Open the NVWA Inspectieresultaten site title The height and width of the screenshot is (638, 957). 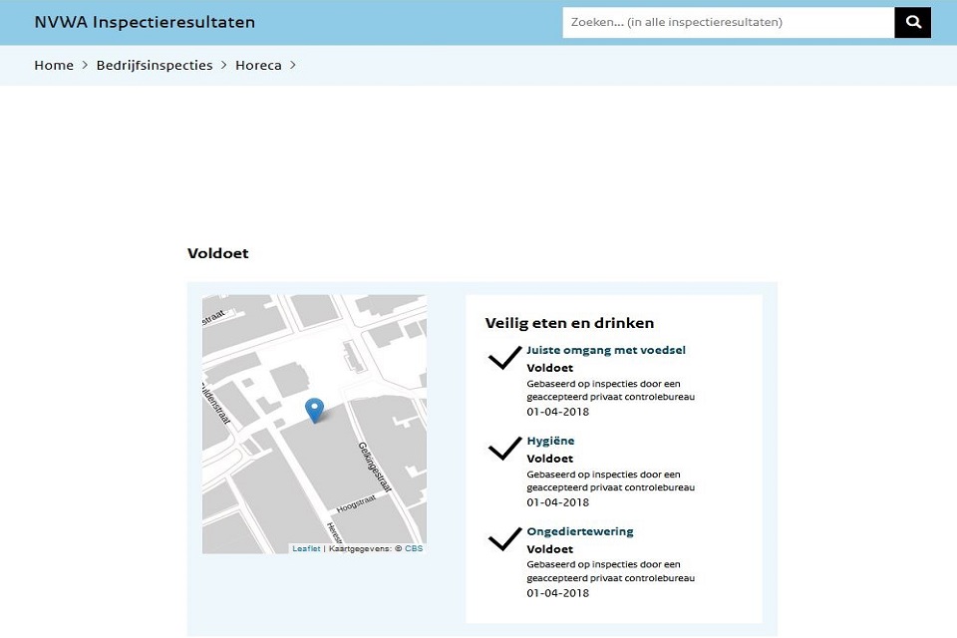[x=145, y=22]
